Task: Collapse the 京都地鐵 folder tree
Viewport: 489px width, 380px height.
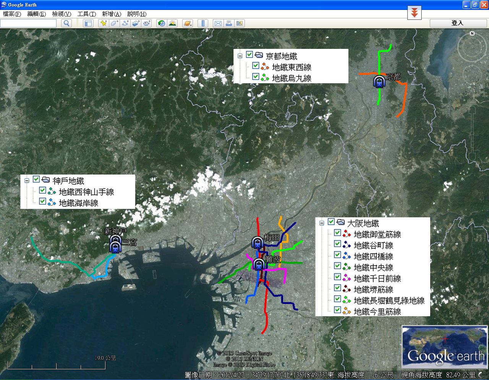Action: pos(240,56)
